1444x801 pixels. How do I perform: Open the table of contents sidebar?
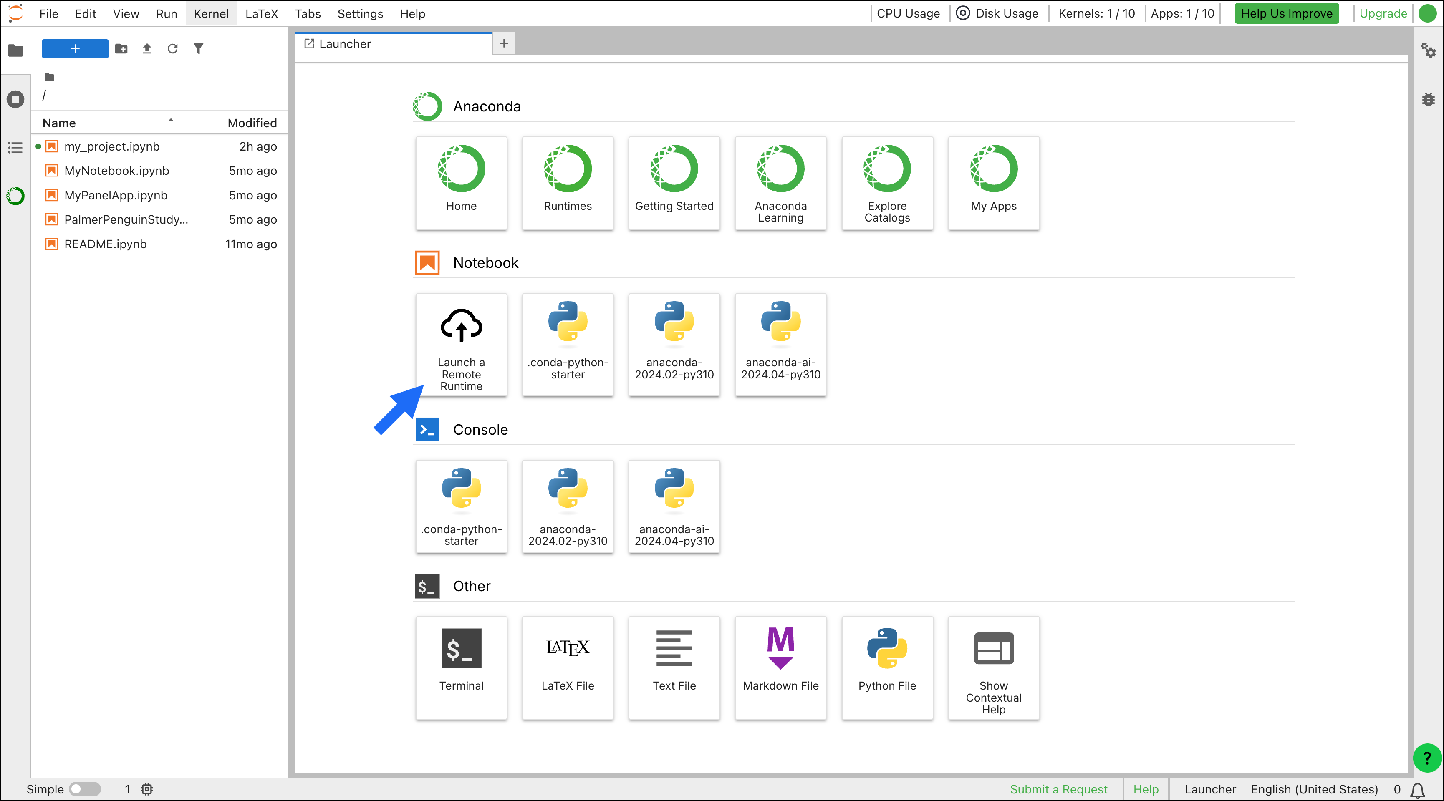click(x=15, y=148)
